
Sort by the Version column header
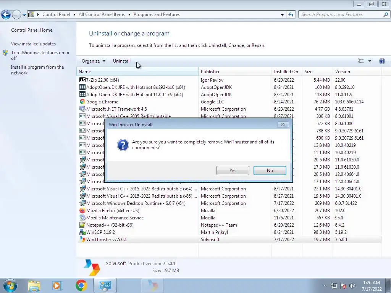pos(357,71)
